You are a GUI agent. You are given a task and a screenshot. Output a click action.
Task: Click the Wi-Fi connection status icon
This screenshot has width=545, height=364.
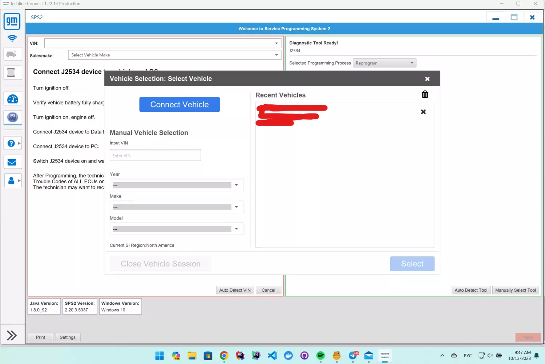click(12, 38)
